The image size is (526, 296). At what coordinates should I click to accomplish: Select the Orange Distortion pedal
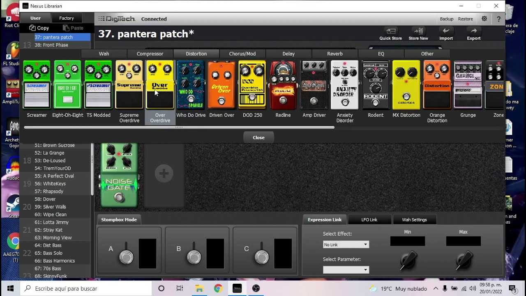coord(437,85)
